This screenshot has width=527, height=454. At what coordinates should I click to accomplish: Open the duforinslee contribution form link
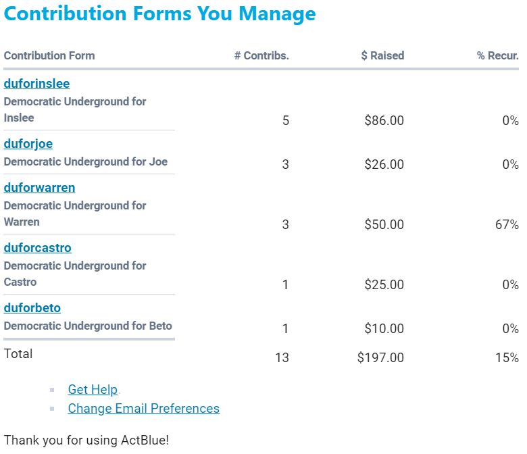tap(36, 84)
